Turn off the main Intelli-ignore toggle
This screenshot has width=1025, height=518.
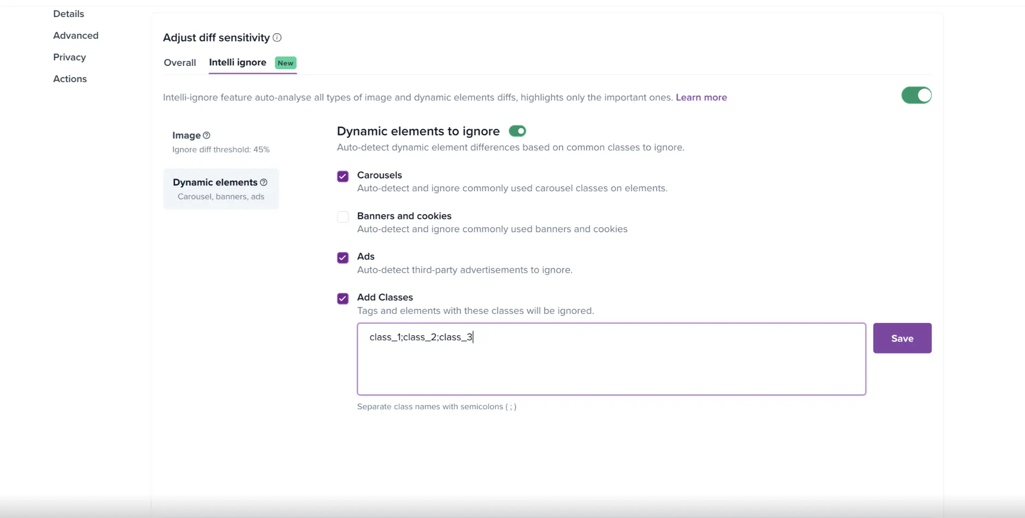point(916,95)
